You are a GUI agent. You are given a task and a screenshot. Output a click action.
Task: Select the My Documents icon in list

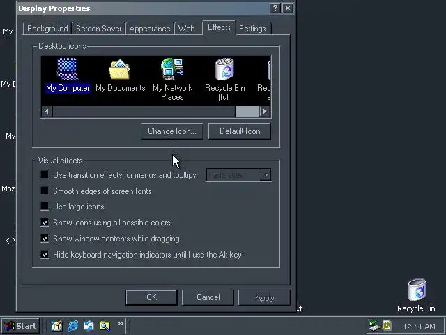pos(120,75)
